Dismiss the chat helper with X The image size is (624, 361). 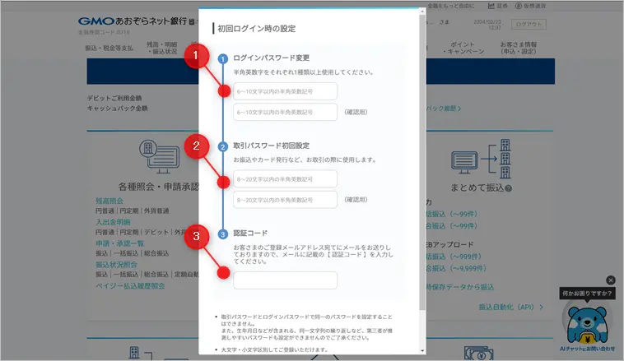[x=610, y=280]
